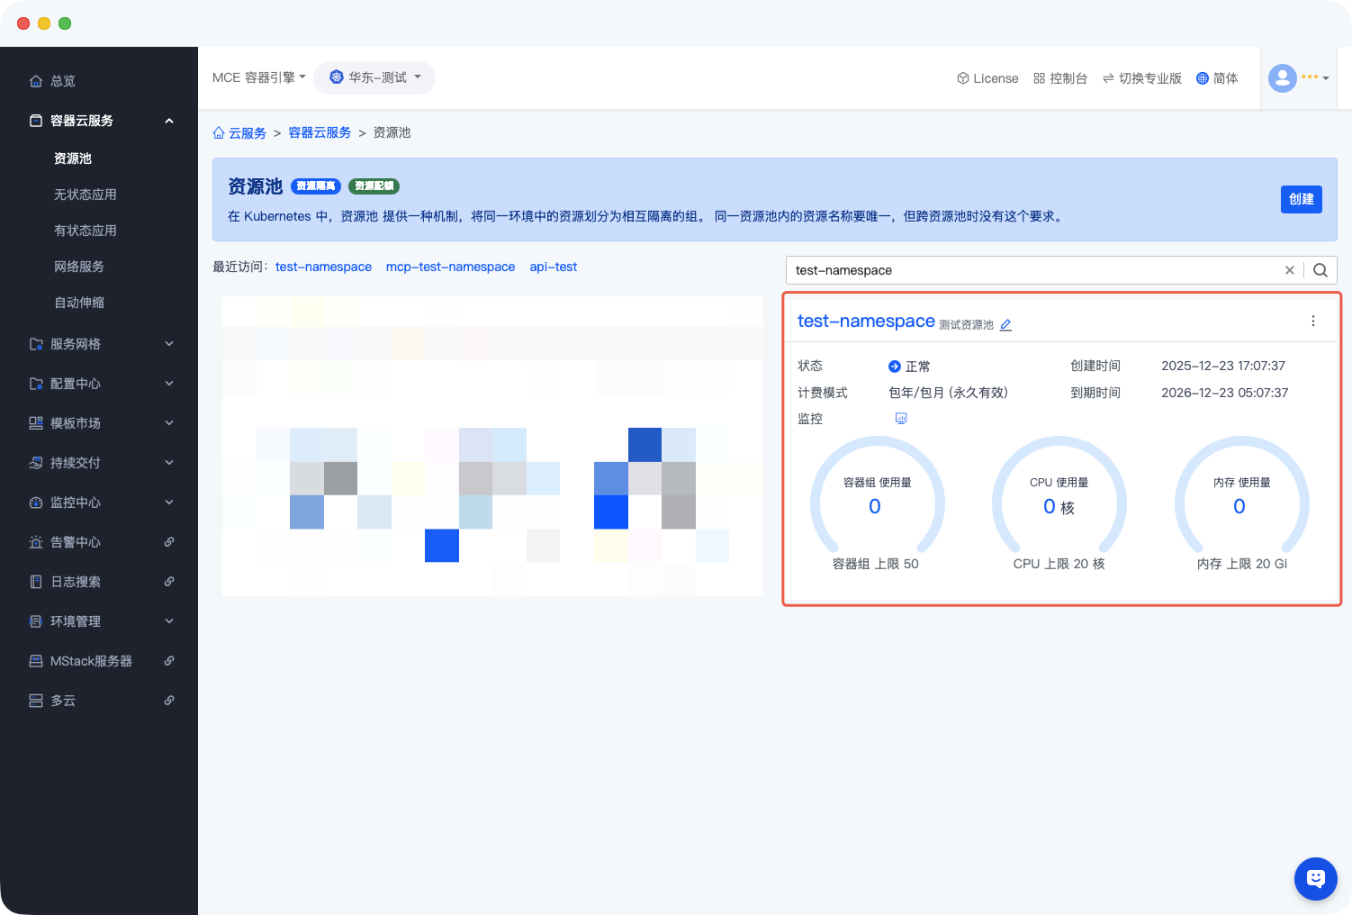Click the user avatar icon
Image resolution: width=1352 pixels, height=915 pixels.
(1282, 78)
